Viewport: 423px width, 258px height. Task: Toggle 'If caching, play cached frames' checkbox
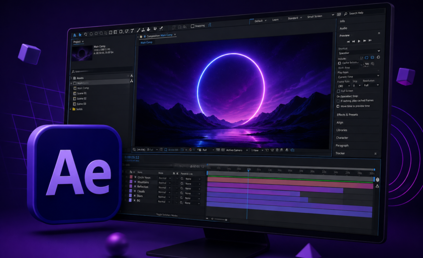pos(338,101)
